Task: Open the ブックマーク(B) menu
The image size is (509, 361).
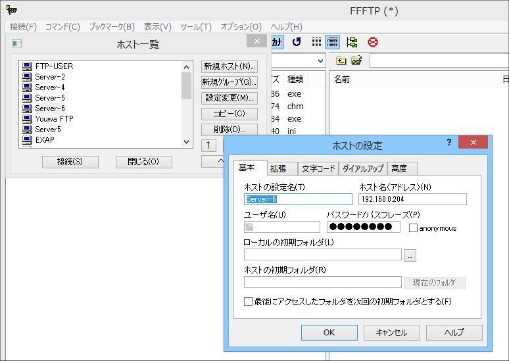Action: 112,26
